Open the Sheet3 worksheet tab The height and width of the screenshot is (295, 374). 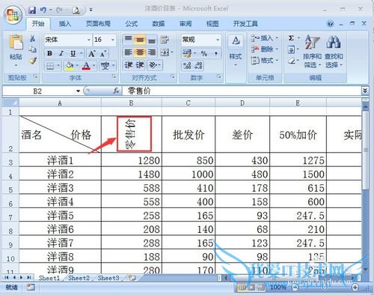(108, 278)
